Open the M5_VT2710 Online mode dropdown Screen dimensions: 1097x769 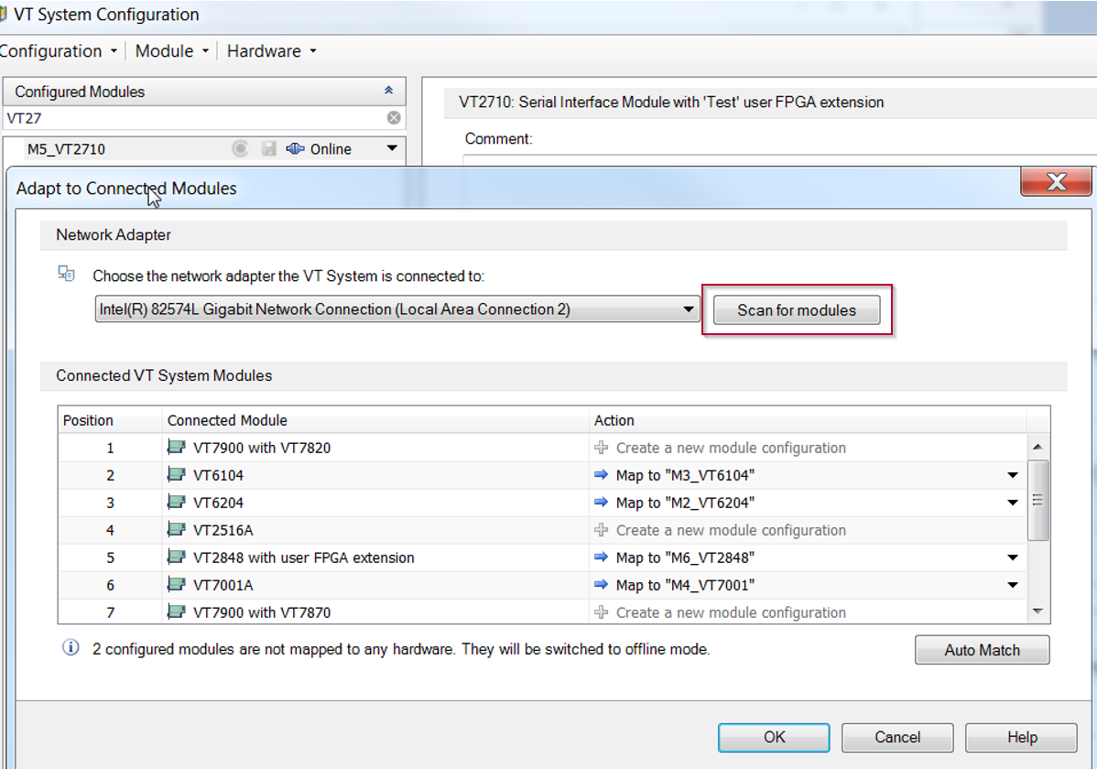[x=392, y=149]
